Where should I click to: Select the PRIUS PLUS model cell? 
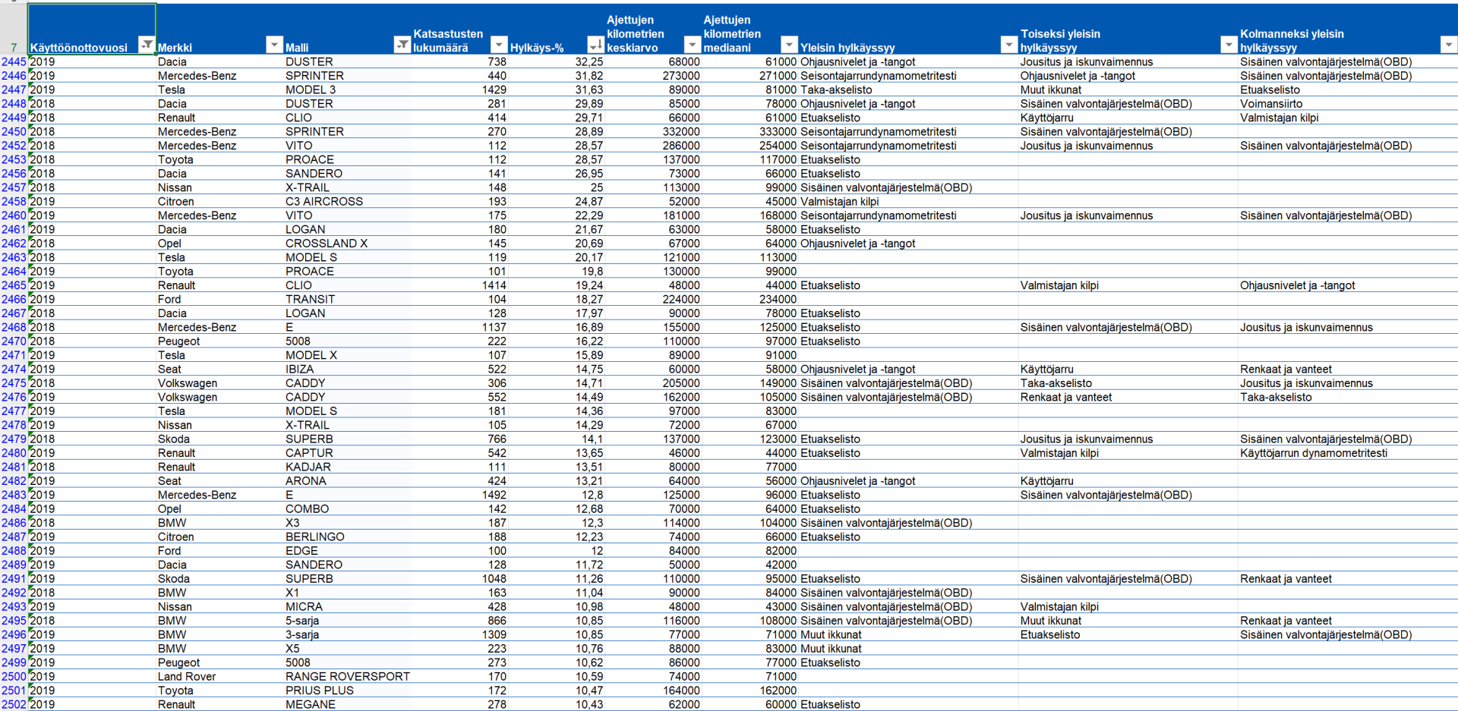click(x=319, y=691)
